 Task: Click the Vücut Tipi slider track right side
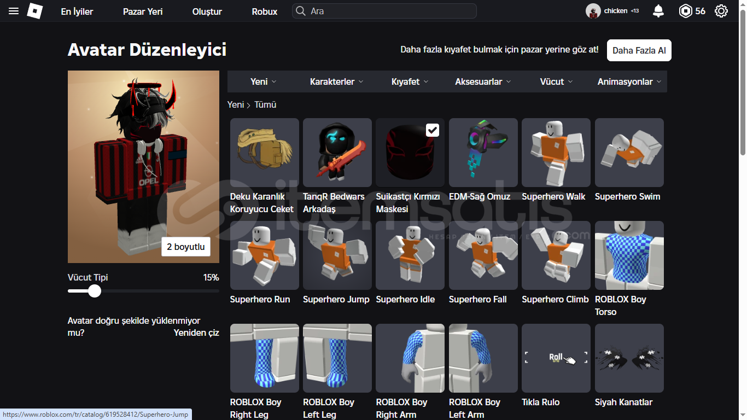pos(160,291)
